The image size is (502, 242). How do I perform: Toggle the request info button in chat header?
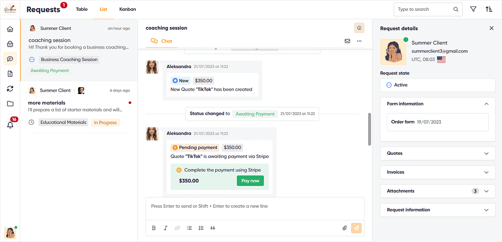click(359, 28)
